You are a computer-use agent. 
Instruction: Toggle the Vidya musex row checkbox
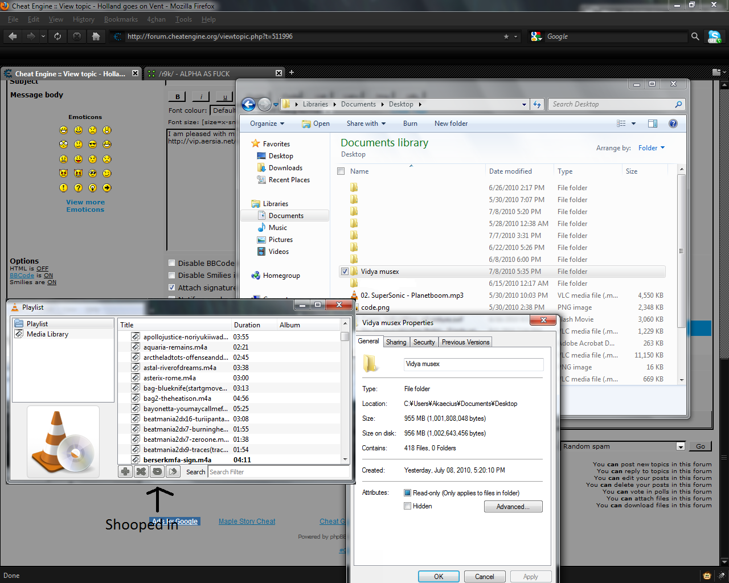pyautogui.click(x=345, y=272)
